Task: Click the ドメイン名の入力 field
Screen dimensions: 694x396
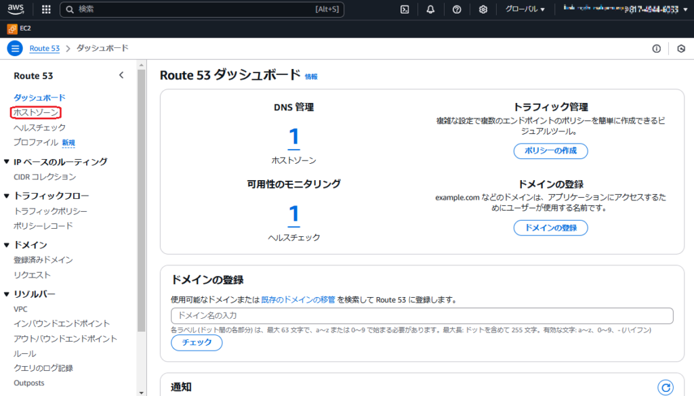Action: click(x=422, y=315)
